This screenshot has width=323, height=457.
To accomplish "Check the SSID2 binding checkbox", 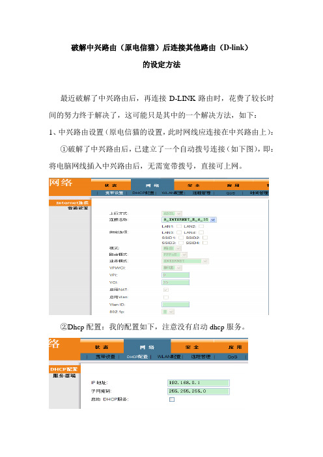I will pyautogui.click(x=205, y=238).
